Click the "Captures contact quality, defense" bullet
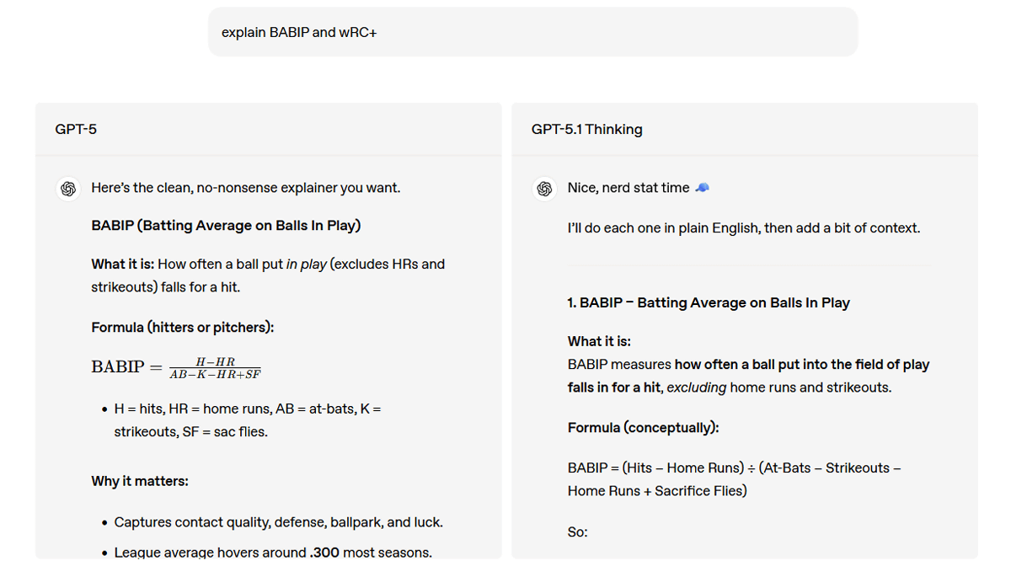The height and width of the screenshot is (577, 1011). point(278,522)
